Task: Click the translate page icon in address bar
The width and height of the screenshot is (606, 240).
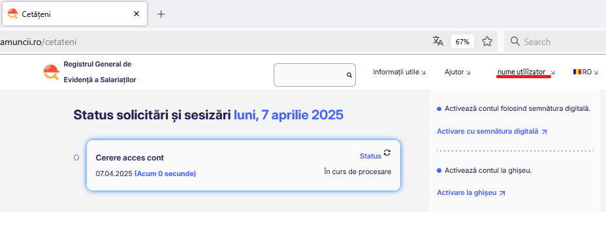Action: (x=438, y=41)
